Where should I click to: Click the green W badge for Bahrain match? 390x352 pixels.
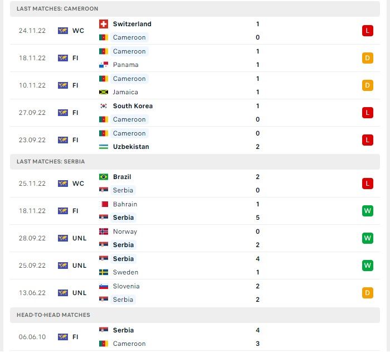[x=368, y=211]
